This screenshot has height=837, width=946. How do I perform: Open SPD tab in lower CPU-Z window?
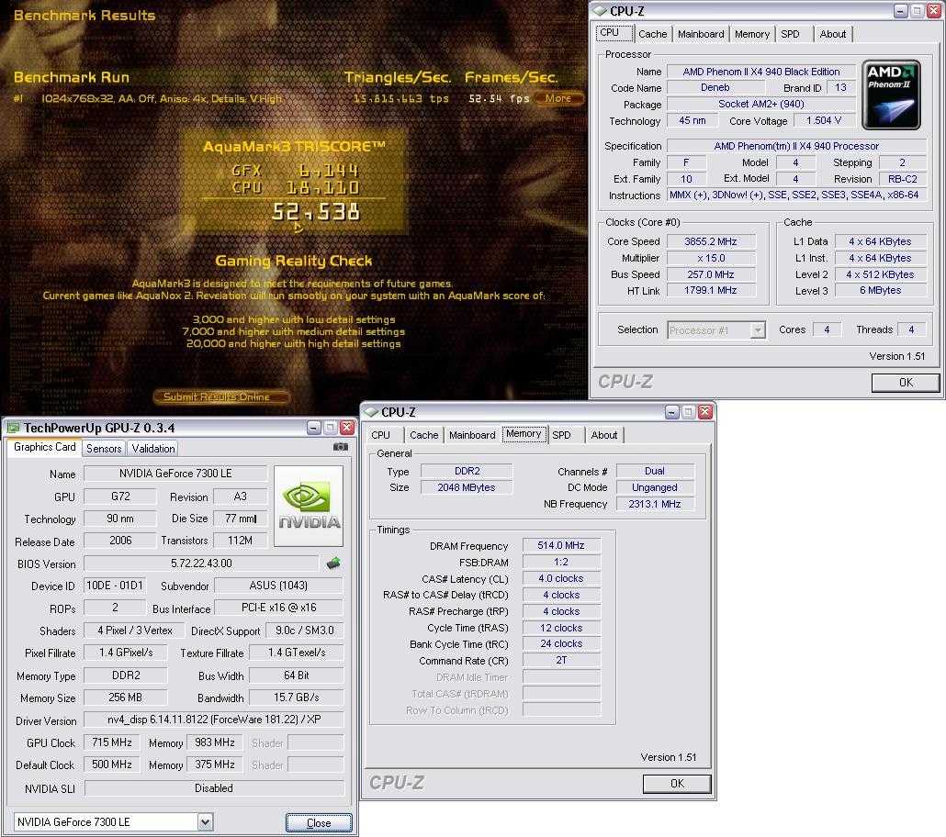(x=562, y=435)
